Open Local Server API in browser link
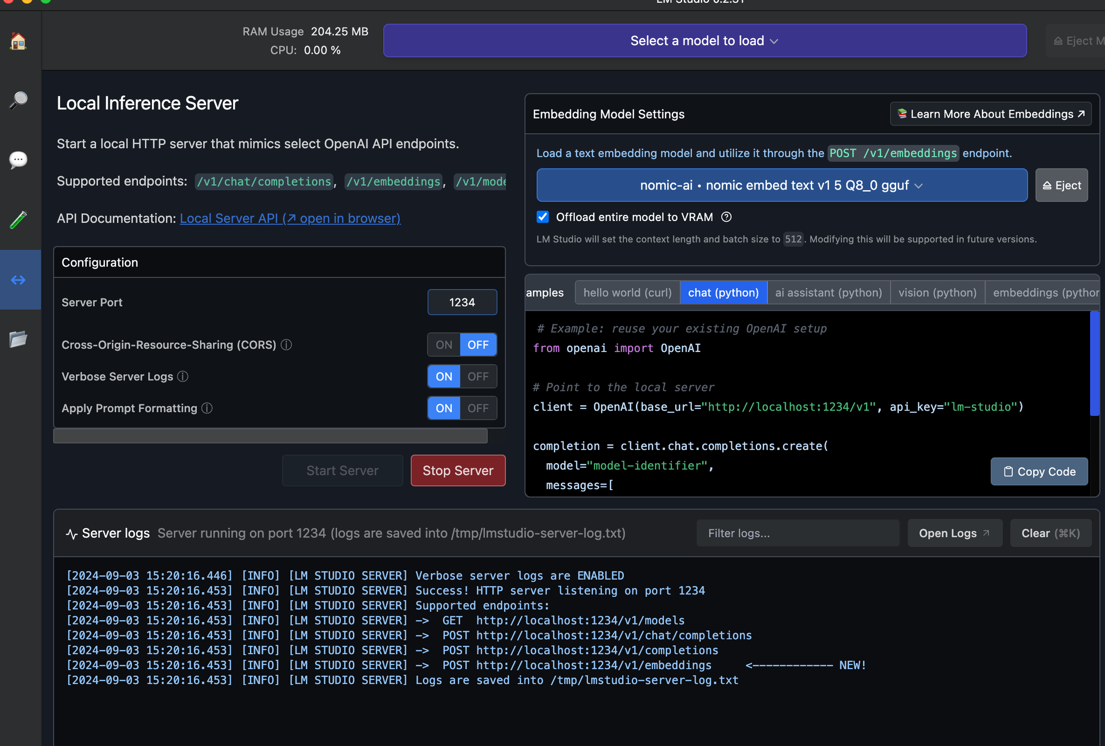The width and height of the screenshot is (1105, 746). tap(291, 218)
